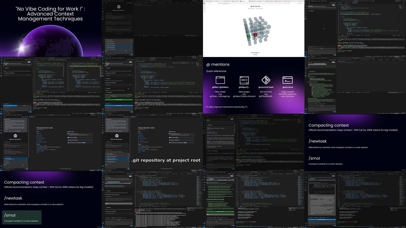The height and width of the screenshot is (228, 406).
Task: Click the red X cube in 3D Tic Tac Toe
Action: pyautogui.click(x=255, y=34)
